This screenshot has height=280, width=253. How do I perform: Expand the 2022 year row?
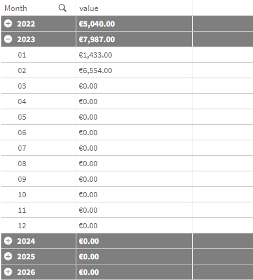click(x=8, y=23)
